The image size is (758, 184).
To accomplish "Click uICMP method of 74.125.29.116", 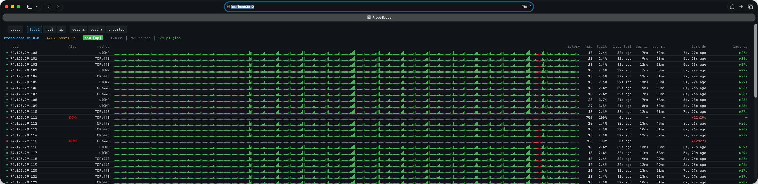I will tap(104, 147).
